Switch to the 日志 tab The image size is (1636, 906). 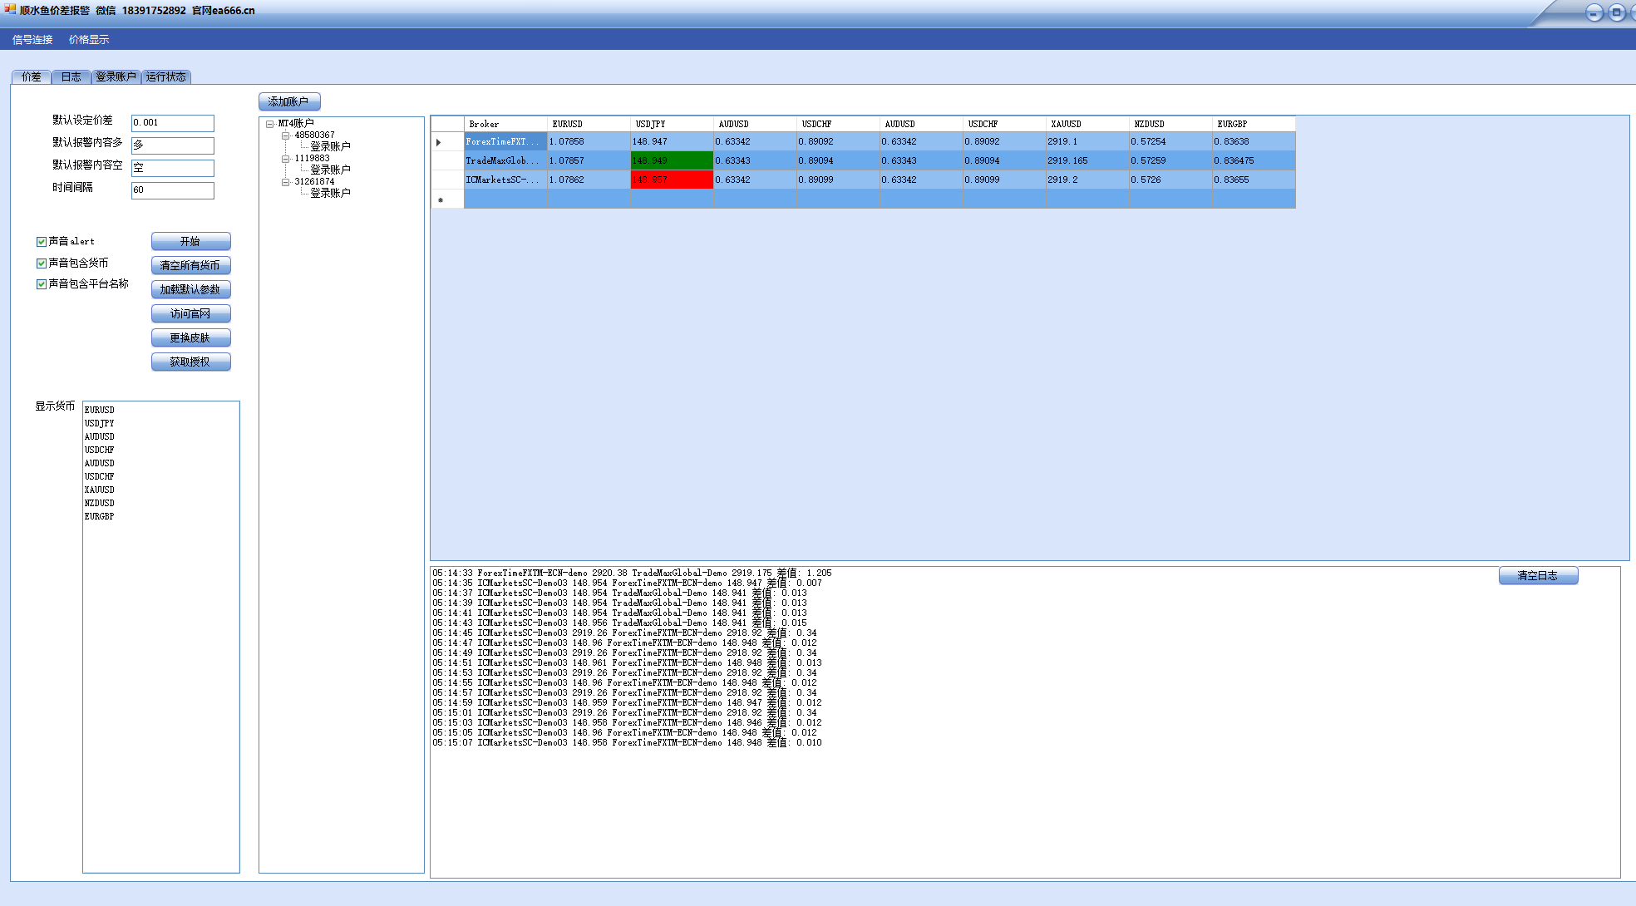[71, 76]
